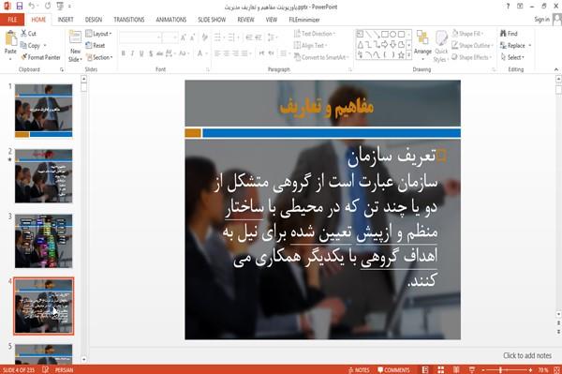This screenshot has width=562, height=374.
Task: Toggle Strikethrough formatting
Action: 159,53
